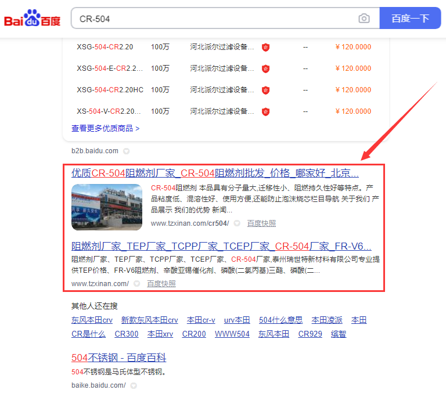Select product XSG-504-CR2.20HC text
The height and width of the screenshot is (397, 446).
coord(110,90)
